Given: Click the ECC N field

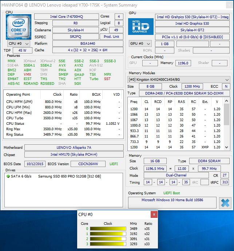Looking at the screenshot, I should point(226,87).
